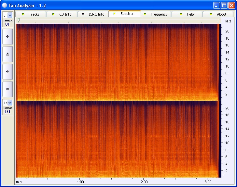Open the CD Info tab
The height and width of the screenshot is (187, 237).
pyautogui.click(x=62, y=14)
